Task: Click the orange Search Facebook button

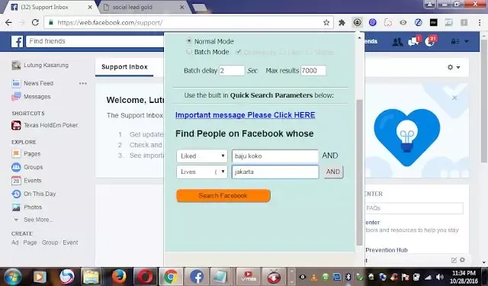Action: [223, 196]
